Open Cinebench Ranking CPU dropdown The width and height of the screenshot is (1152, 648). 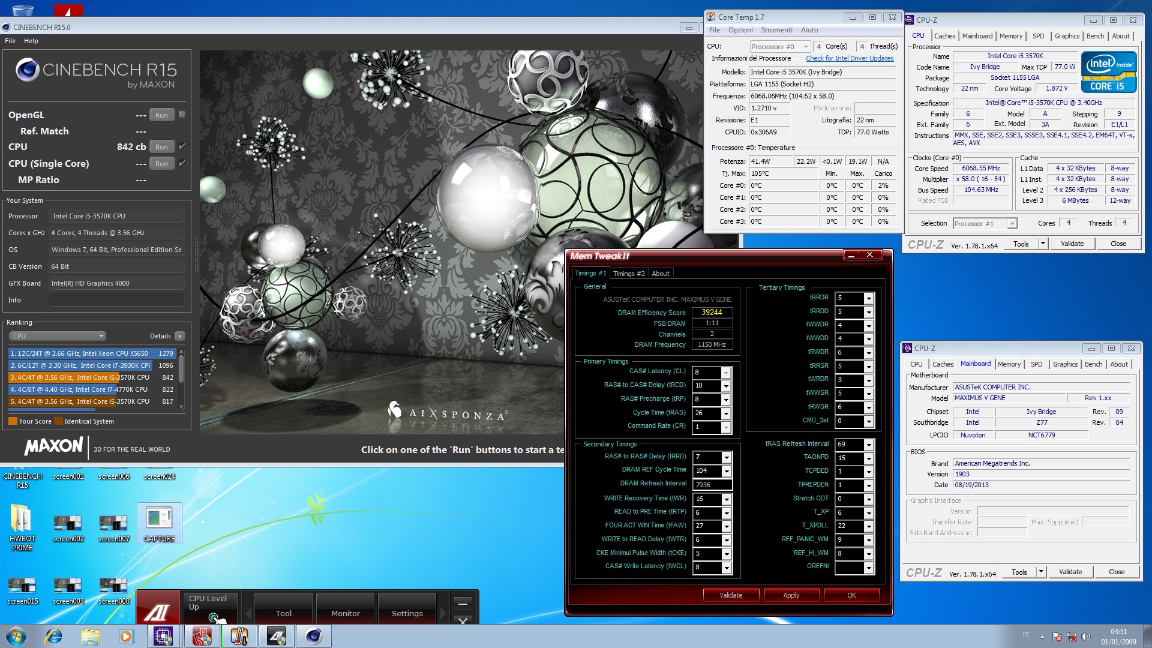tap(58, 336)
